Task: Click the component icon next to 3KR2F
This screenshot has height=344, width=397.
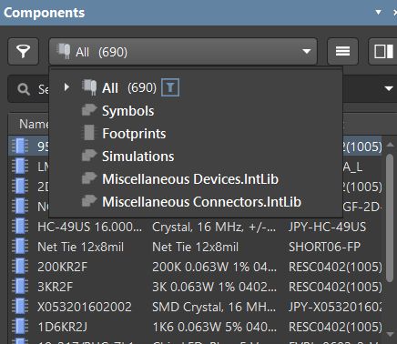Action: (x=20, y=287)
